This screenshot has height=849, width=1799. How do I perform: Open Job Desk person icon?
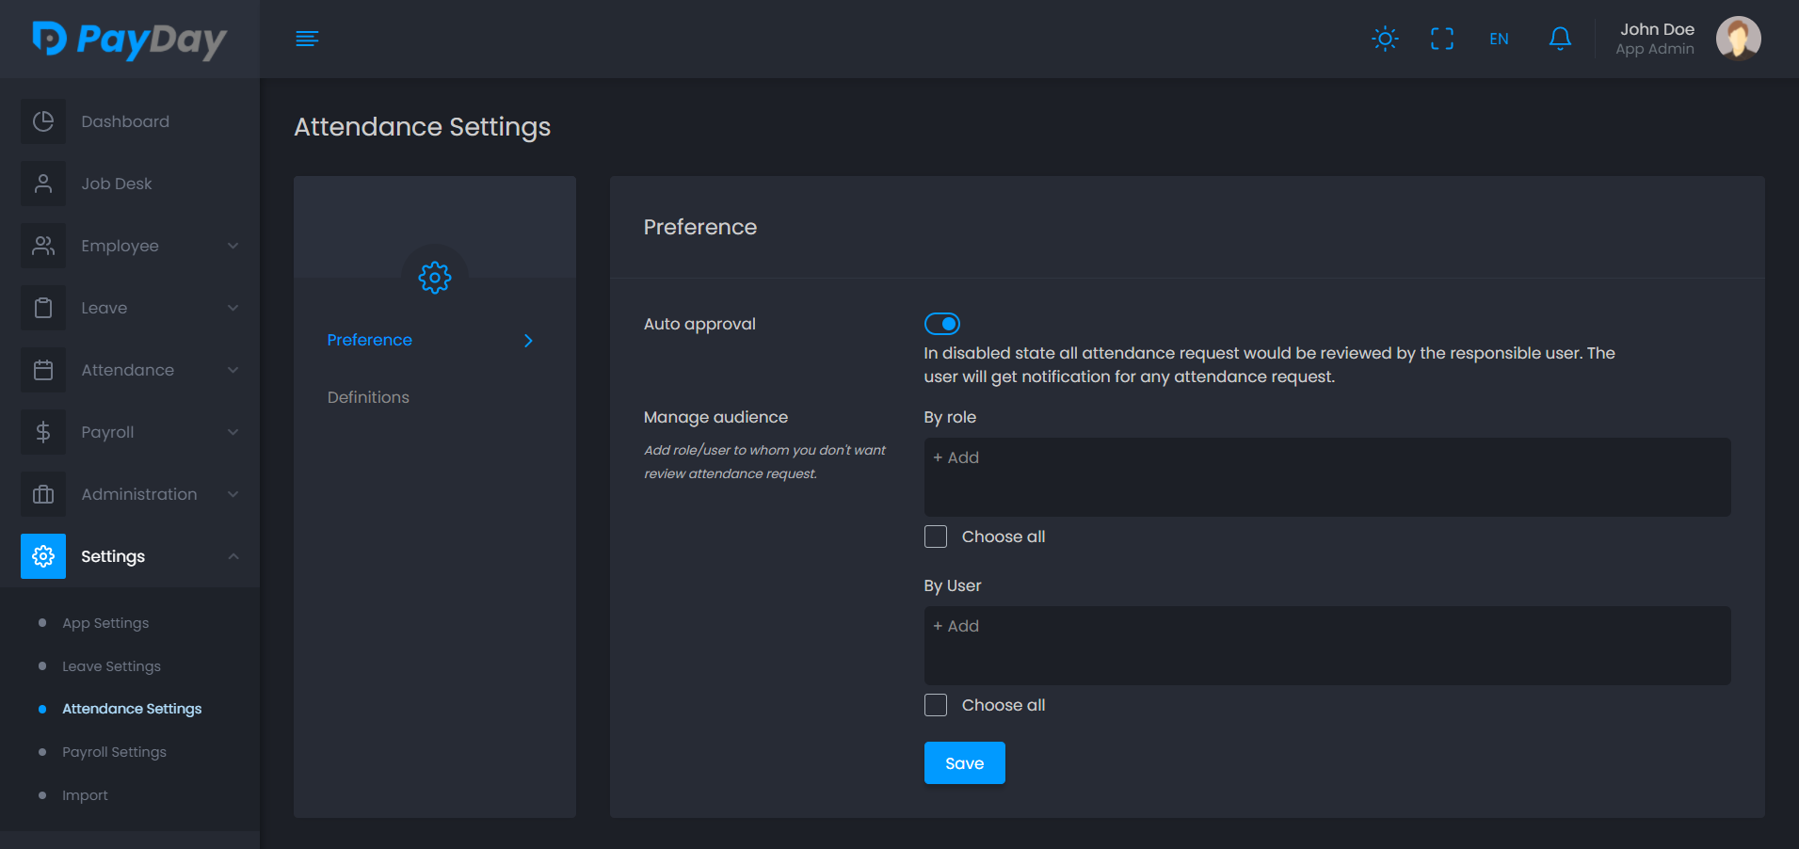tap(43, 184)
